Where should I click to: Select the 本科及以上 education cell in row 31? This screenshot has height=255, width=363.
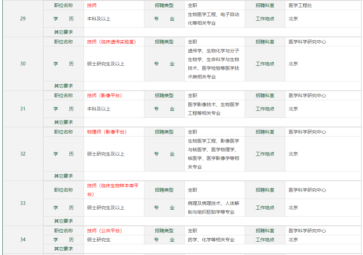click(x=99, y=109)
